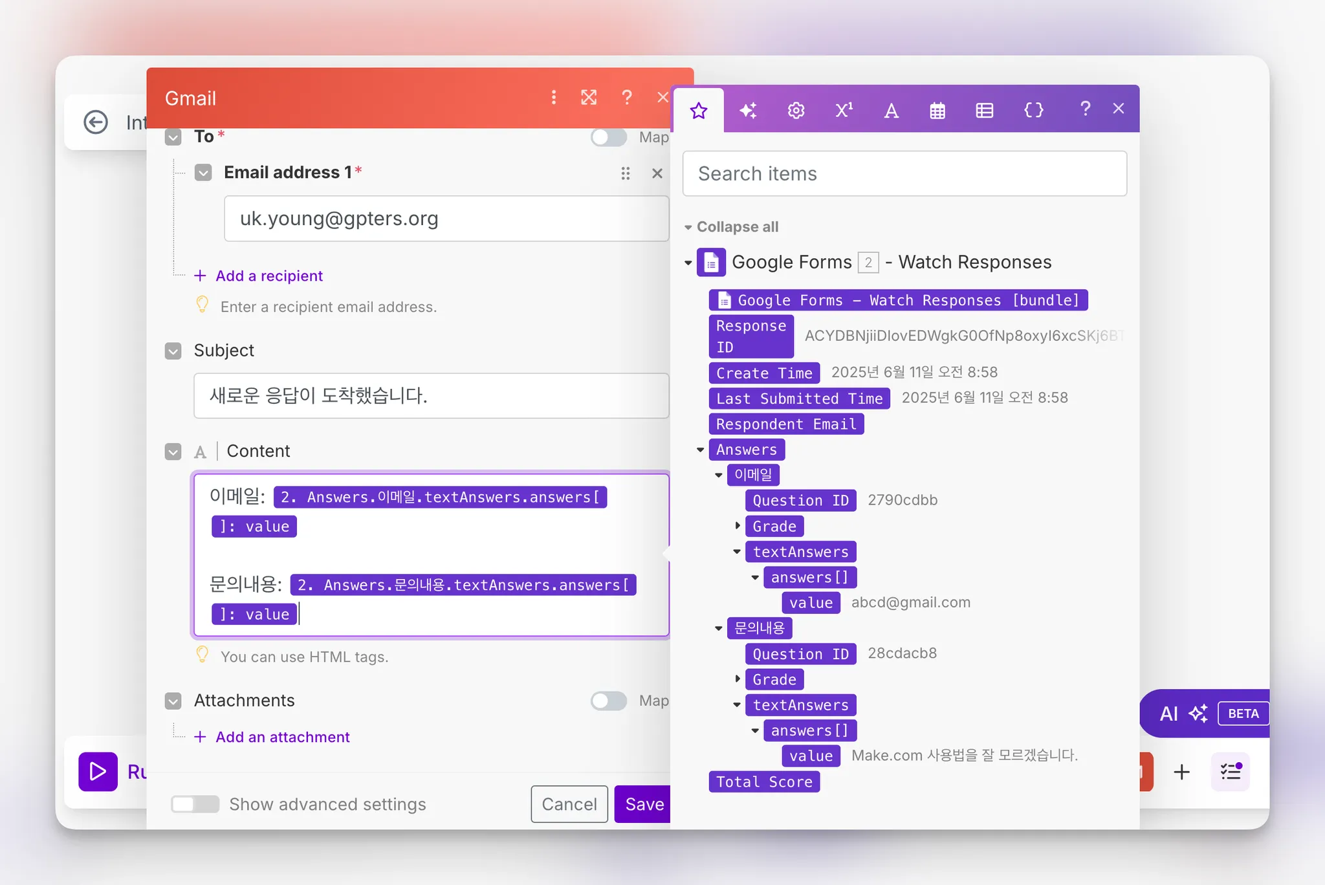Open the AI sparkle functions tab
1325x885 pixels.
point(748,111)
